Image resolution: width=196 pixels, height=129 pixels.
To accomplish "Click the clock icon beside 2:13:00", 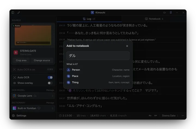I will point(60,116).
